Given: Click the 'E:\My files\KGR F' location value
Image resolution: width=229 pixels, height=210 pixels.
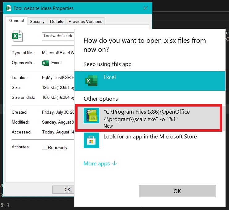Looking at the screenshot, I should (58, 77).
